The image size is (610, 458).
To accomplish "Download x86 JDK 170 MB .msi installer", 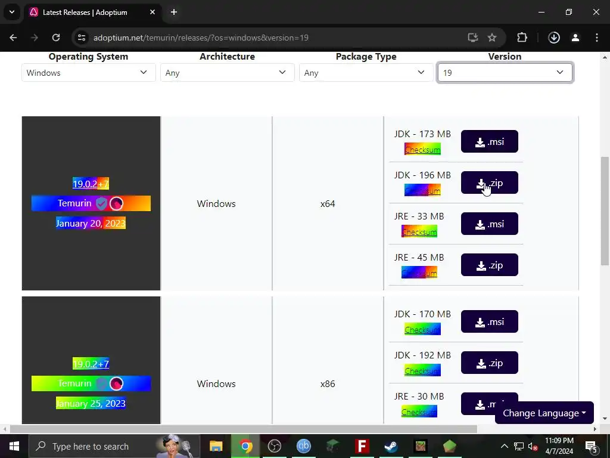I will tap(490, 321).
